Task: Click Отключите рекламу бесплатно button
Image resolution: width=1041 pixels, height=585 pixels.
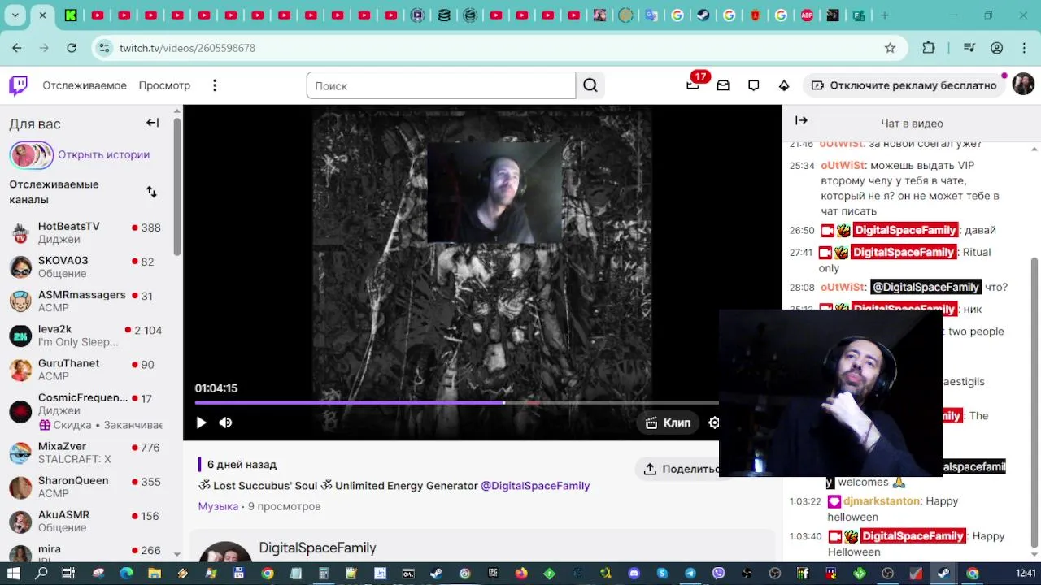Action: pos(904,85)
